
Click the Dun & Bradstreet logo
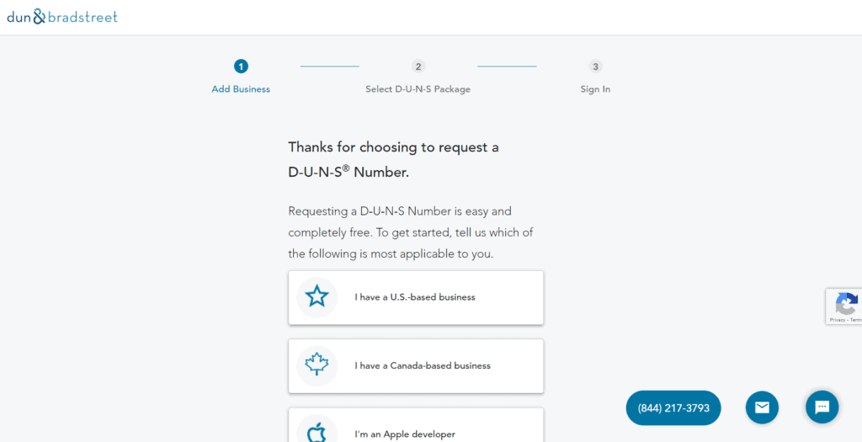[x=62, y=17]
